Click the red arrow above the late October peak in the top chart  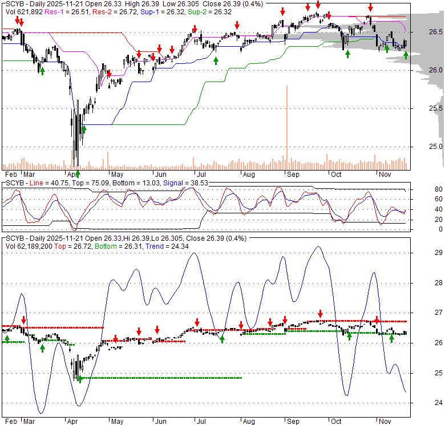pos(370,7)
